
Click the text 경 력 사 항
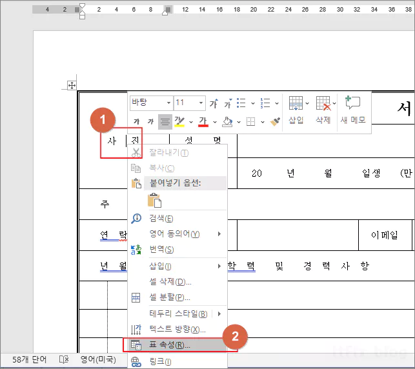tap(336, 266)
